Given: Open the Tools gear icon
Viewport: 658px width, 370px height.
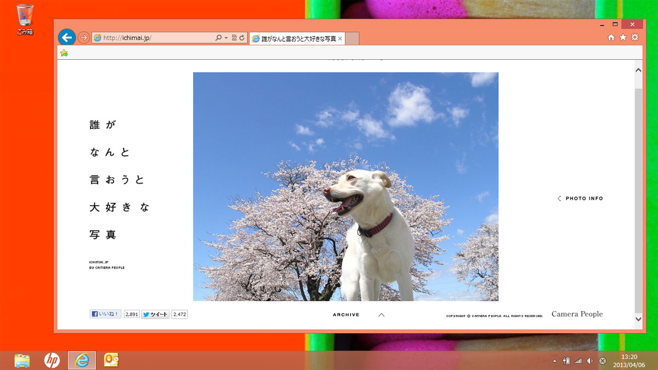Looking at the screenshot, I should [635, 37].
